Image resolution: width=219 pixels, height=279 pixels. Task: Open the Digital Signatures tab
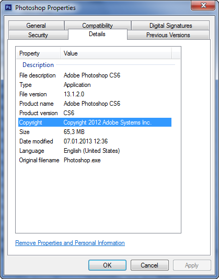(170, 26)
